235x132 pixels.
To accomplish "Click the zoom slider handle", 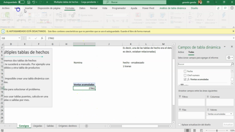I will [x=217, y=131].
